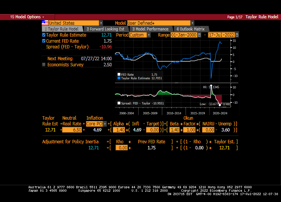The image size is (281, 202).
Task: Click the Taylor Rule Estimate legend marker
Action: tap(119, 78)
